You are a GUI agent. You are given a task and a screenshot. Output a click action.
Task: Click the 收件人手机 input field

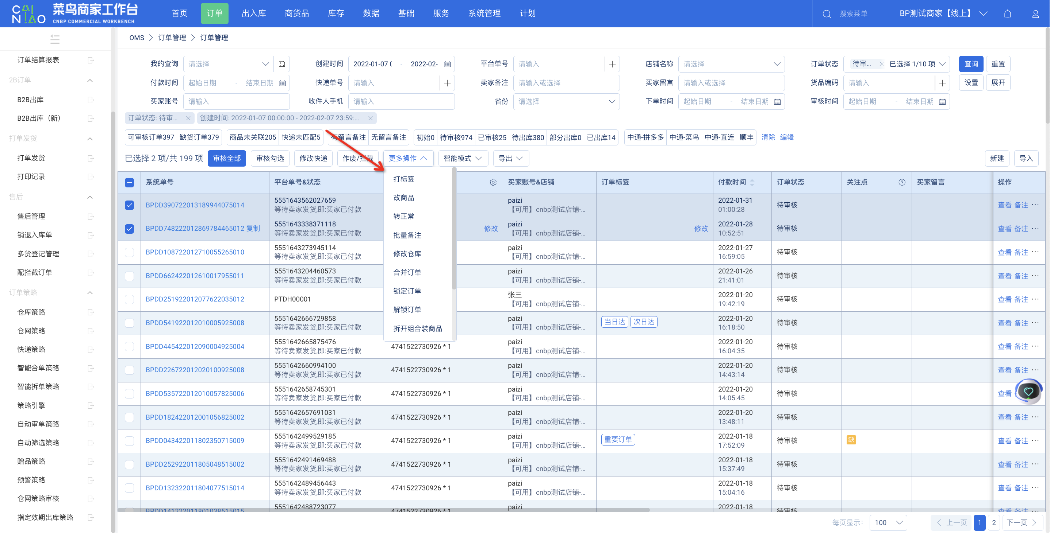[x=402, y=102]
